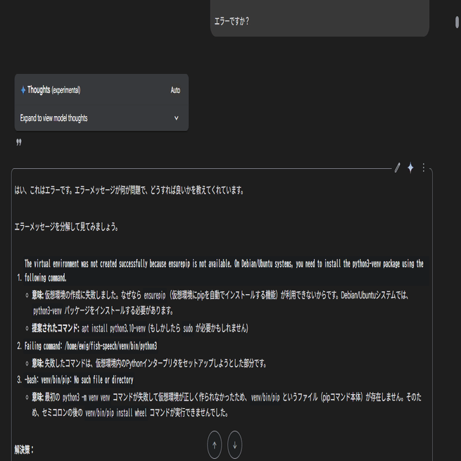Click 'apt install python3.10-venv' command text
Image resolution: width=461 pixels, height=461 pixels.
coord(113,328)
